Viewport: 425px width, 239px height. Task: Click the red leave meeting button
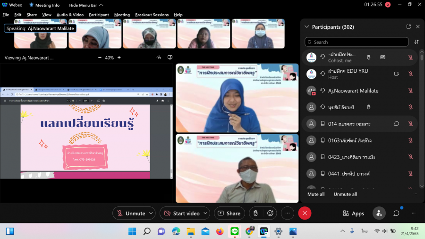pyautogui.click(x=305, y=213)
